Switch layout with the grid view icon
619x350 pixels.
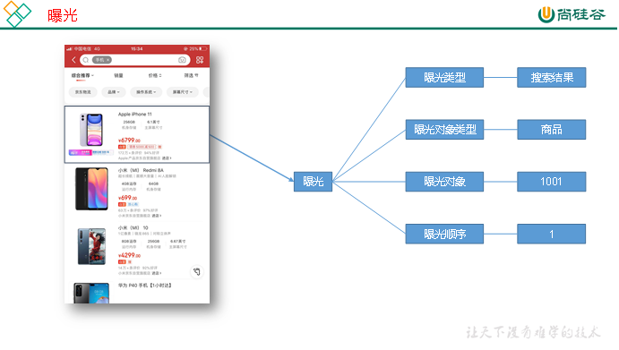(200, 60)
